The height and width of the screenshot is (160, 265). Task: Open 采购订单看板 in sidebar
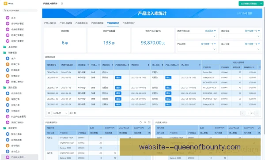click(x=17, y=41)
